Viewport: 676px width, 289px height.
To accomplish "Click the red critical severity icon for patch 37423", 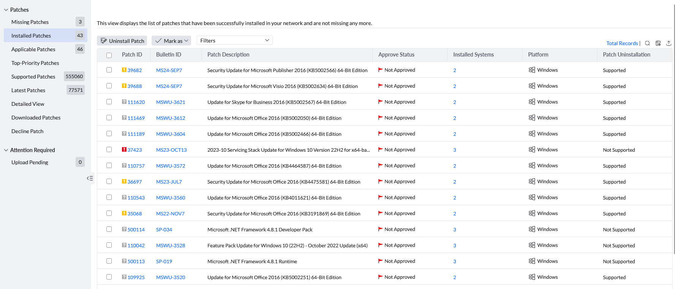I will coord(124,149).
